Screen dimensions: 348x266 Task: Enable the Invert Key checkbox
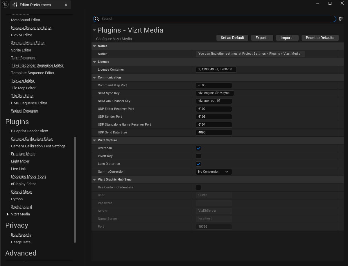198,156
